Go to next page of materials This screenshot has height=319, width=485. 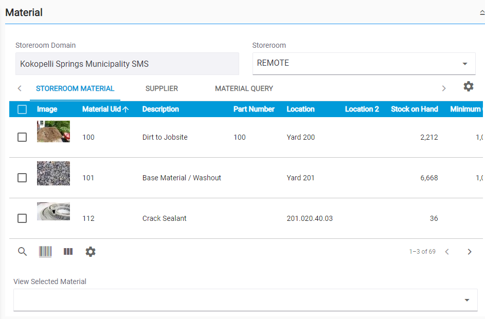coord(469,252)
